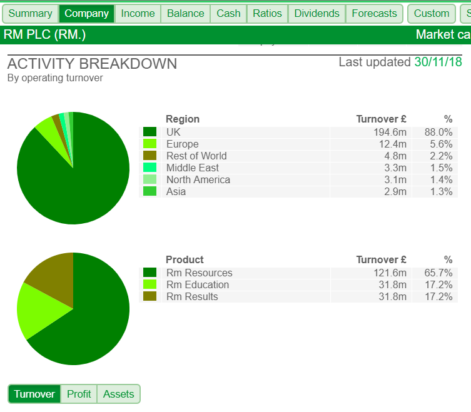Click the 'Rm Resources' product label

pos(200,273)
